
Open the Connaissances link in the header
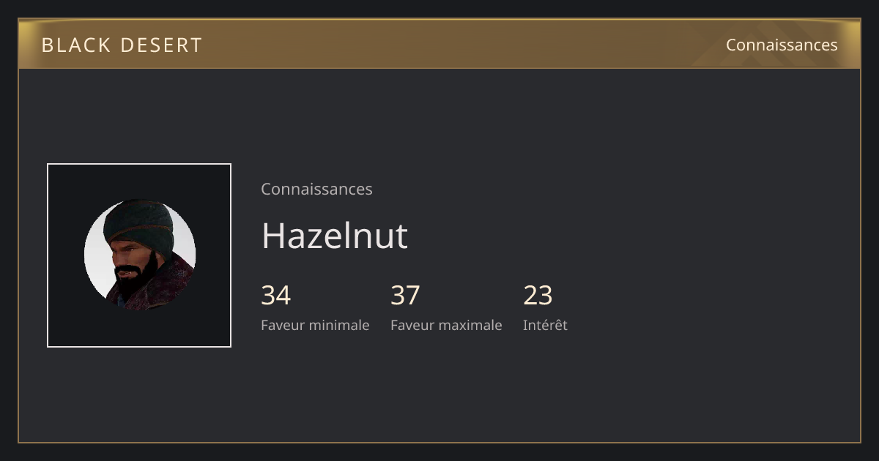(782, 45)
